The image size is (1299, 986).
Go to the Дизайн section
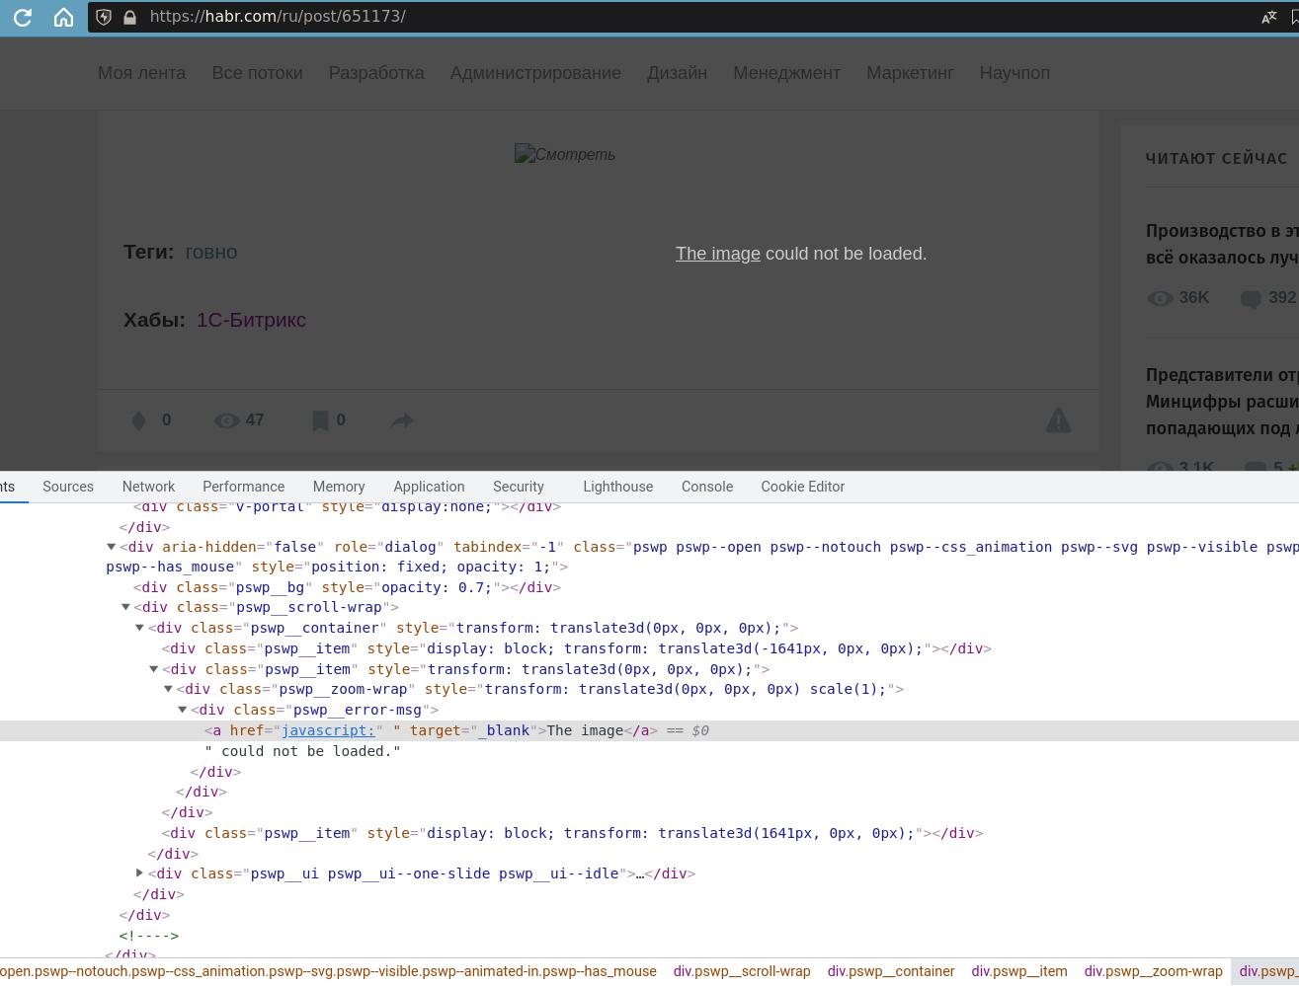[x=677, y=73]
